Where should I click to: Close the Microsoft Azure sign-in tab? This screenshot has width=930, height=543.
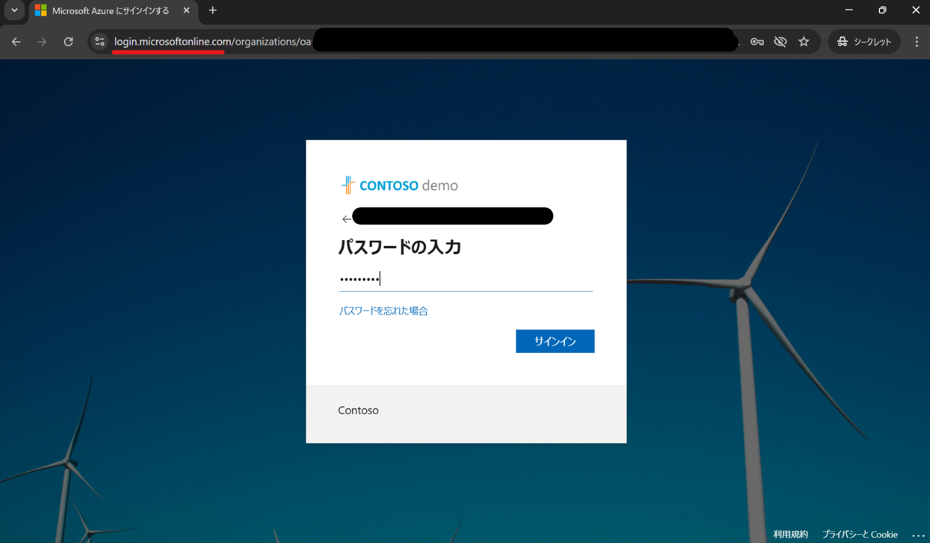(187, 10)
